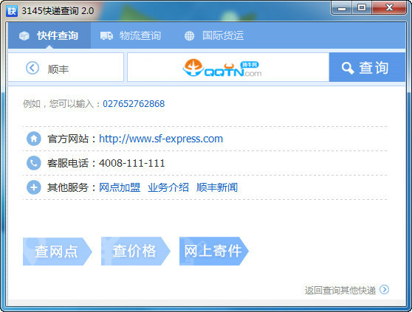
Task: Select the 快件查询 tab
Action: point(49,35)
